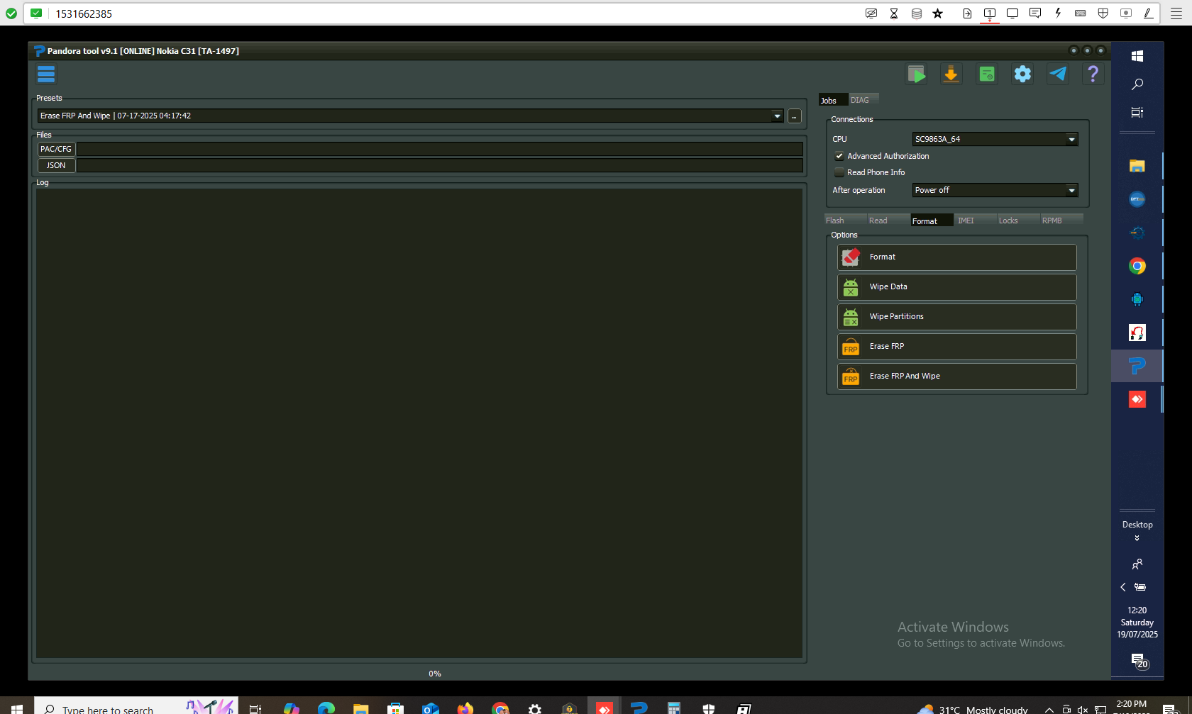
Task: Click the crossed-eye privacy icon in top bar
Action: tap(871, 13)
